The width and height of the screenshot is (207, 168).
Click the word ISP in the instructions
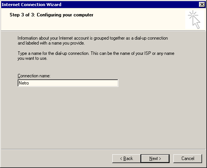tap(147, 53)
